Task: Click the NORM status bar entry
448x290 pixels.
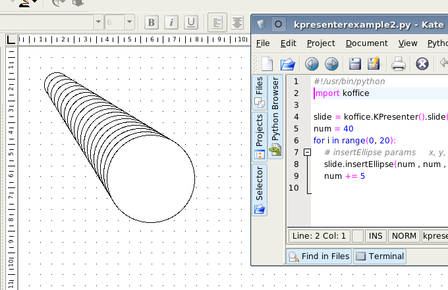Action: pos(404,236)
